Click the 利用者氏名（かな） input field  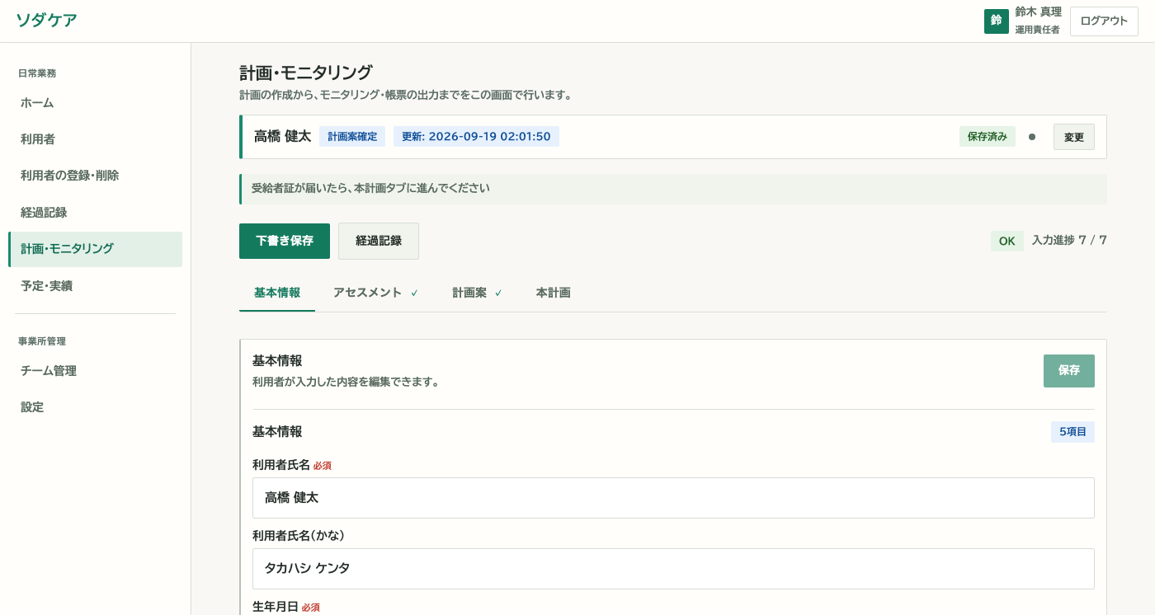[673, 569]
